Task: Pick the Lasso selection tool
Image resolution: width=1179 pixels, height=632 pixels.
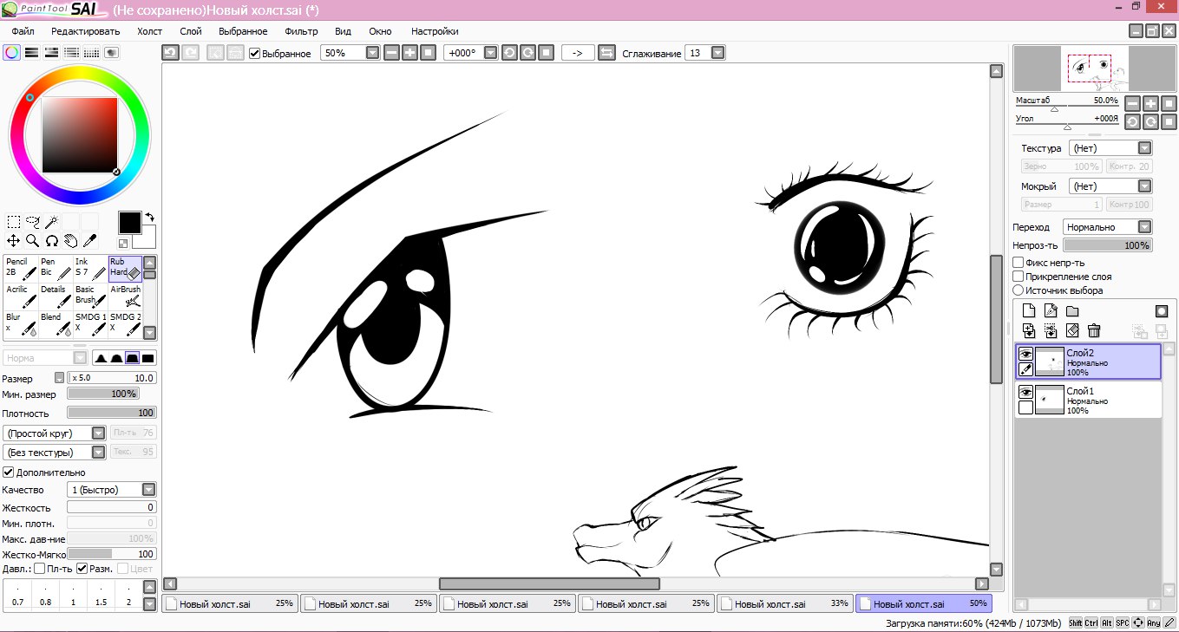Action: [x=33, y=222]
